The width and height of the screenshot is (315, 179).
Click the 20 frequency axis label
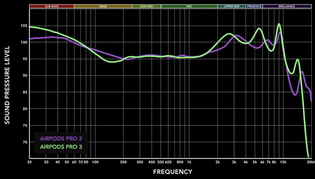(x=29, y=162)
